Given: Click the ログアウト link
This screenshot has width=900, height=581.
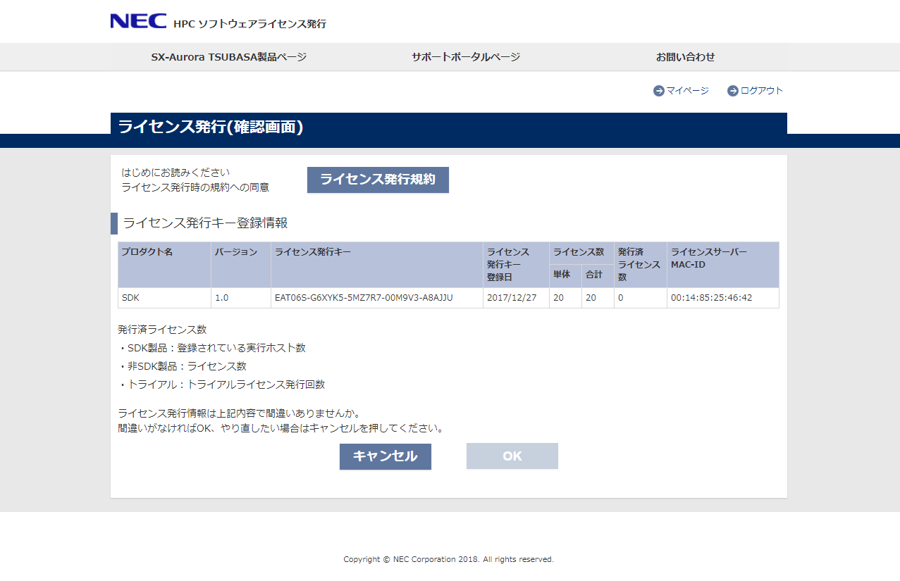Looking at the screenshot, I should [762, 91].
